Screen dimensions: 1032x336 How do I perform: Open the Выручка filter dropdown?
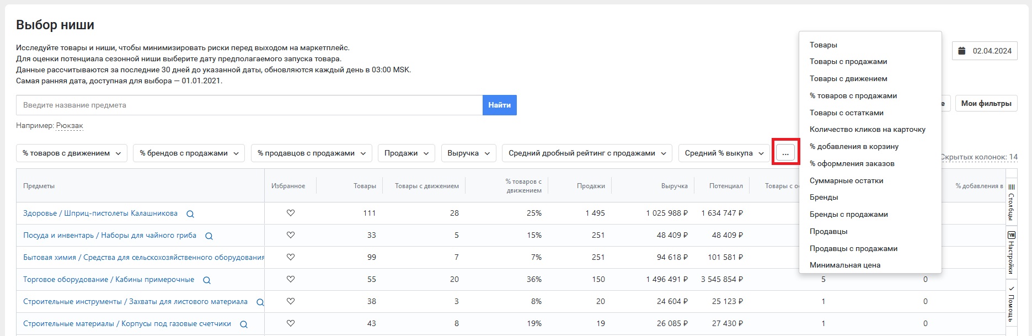click(x=469, y=153)
